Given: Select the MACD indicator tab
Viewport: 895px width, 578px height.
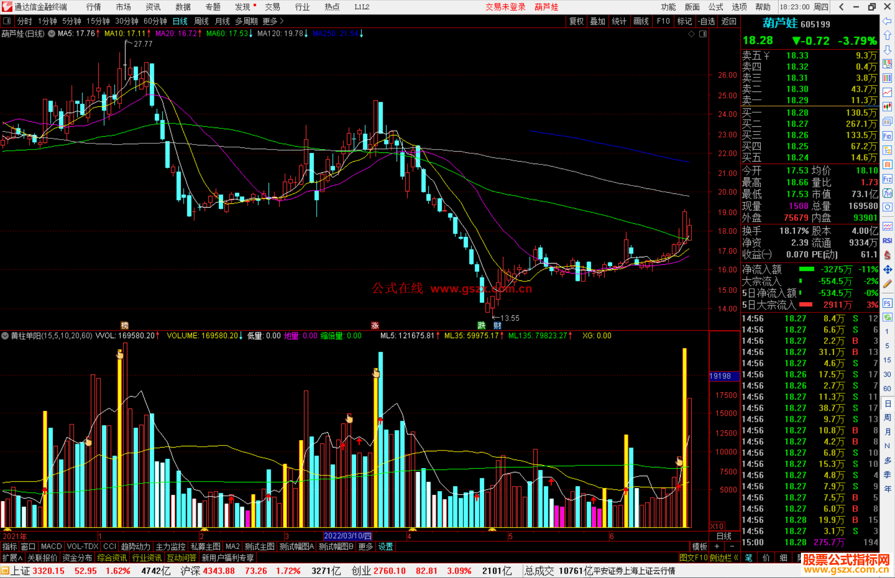Looking at the screenshot, I should 51,547.
